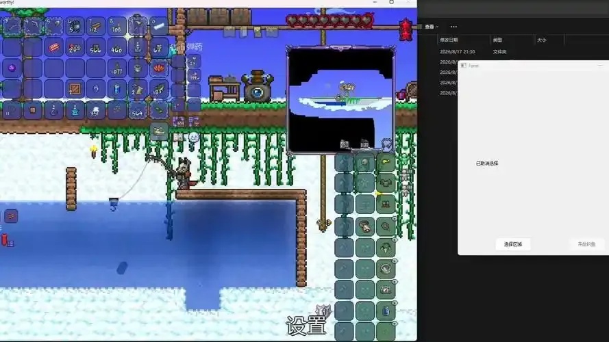Sort by 类型 column header
Screen dimensions: 609x342
click(x=497, y=40)
